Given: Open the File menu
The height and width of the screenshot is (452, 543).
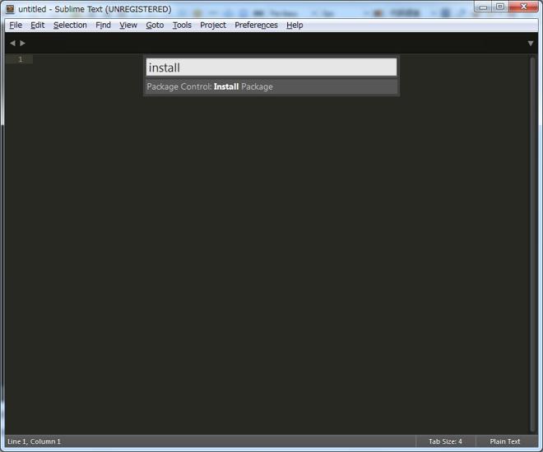Looking at the screenshot, I should point(16,26).
